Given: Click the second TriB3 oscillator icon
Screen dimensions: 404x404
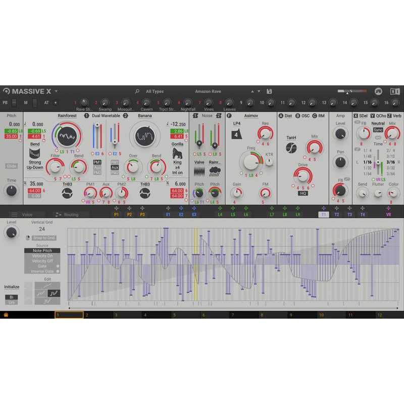Looking at the screenshot, I should [145, 193].
